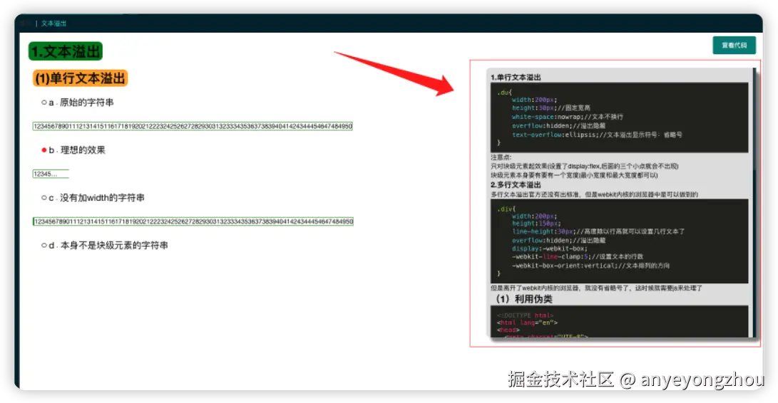
Task: Select list item c. 没有加width的字符串
Action: coord(93,198)
